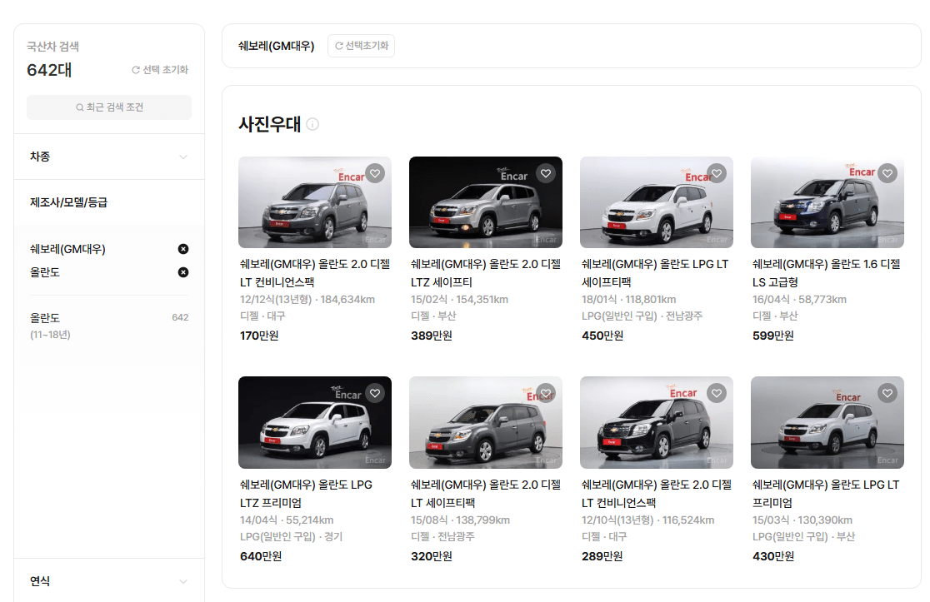930x602 pixels.
Task: Favorite the 389만원 올란도 LTZ 세이프티 heart
Action: (x=546, y=173)
